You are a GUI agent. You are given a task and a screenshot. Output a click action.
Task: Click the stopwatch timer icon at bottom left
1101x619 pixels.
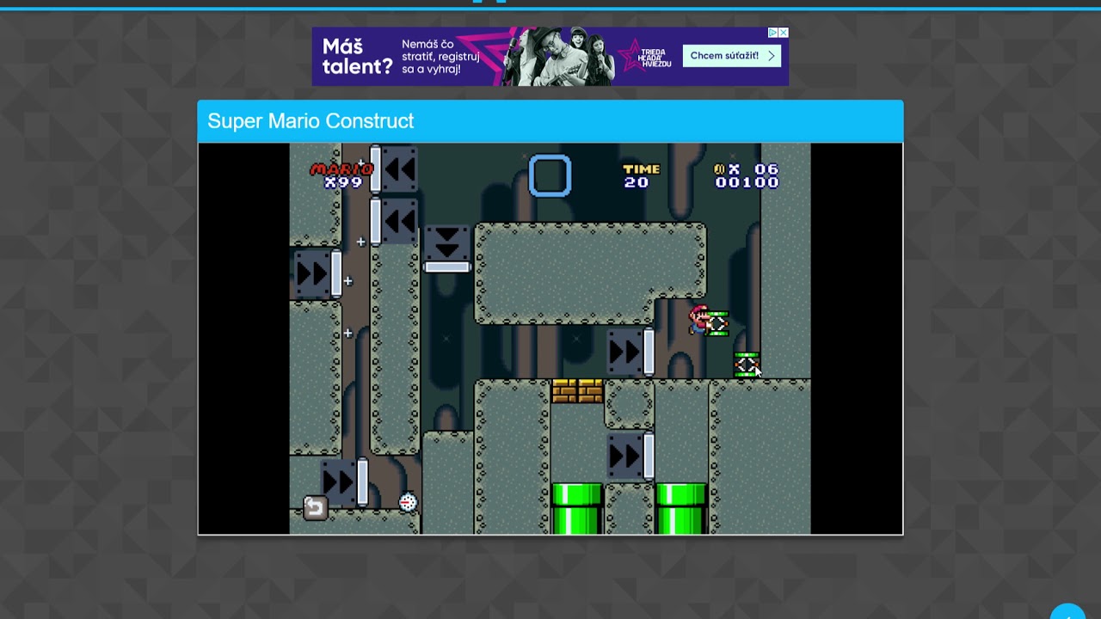click(408, 502)
